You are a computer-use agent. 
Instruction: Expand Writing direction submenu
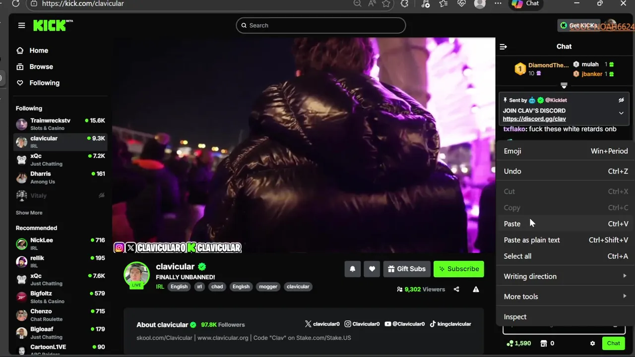tap(566, 276)
